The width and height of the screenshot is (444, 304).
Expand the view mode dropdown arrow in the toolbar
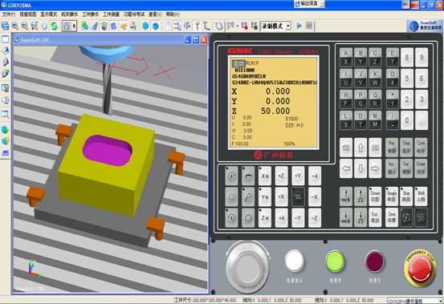coord(74,26)
